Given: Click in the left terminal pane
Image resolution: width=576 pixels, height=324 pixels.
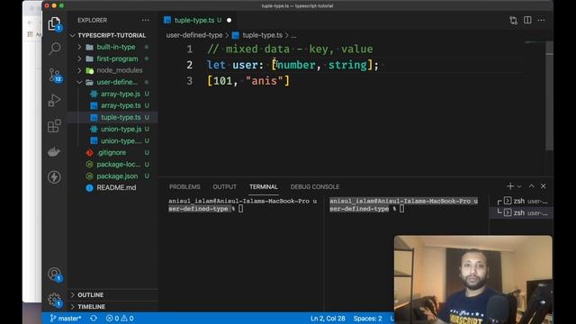Looking at the screenshot, I should click(242, 254).
